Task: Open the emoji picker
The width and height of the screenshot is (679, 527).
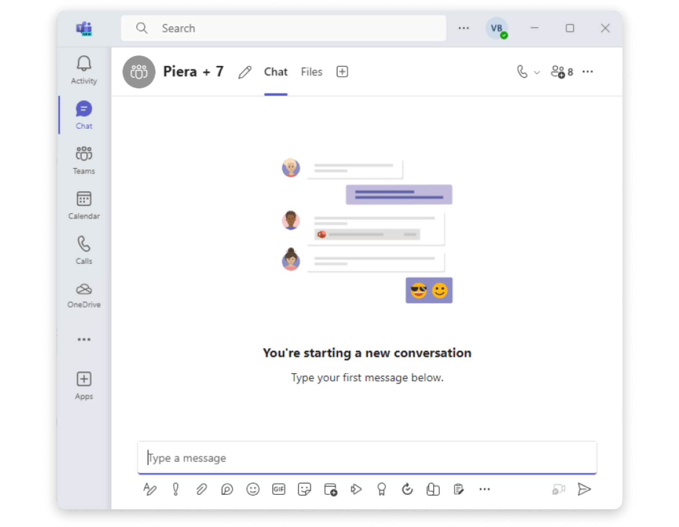Action: pos(253,489)
